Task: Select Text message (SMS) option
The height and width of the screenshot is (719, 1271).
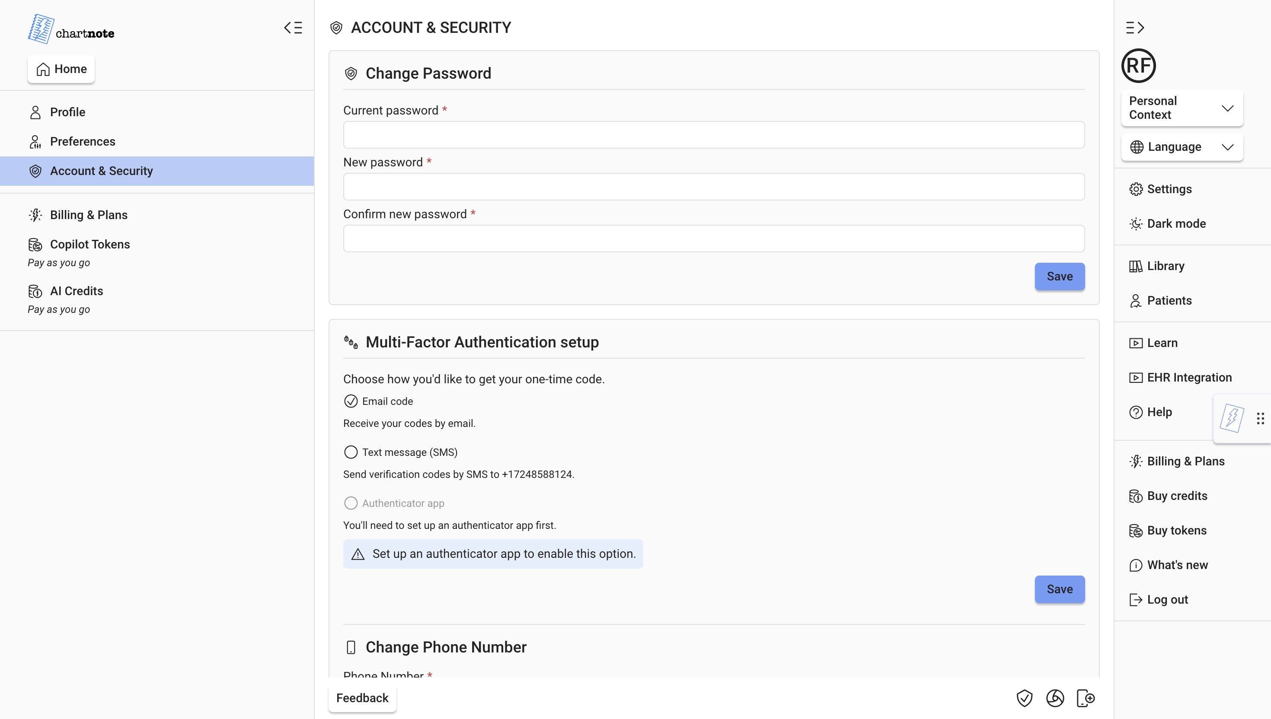Action: point(351,452)
